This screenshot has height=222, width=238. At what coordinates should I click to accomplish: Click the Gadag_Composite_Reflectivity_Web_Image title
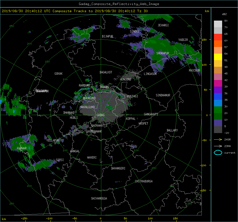click(119, 4)
